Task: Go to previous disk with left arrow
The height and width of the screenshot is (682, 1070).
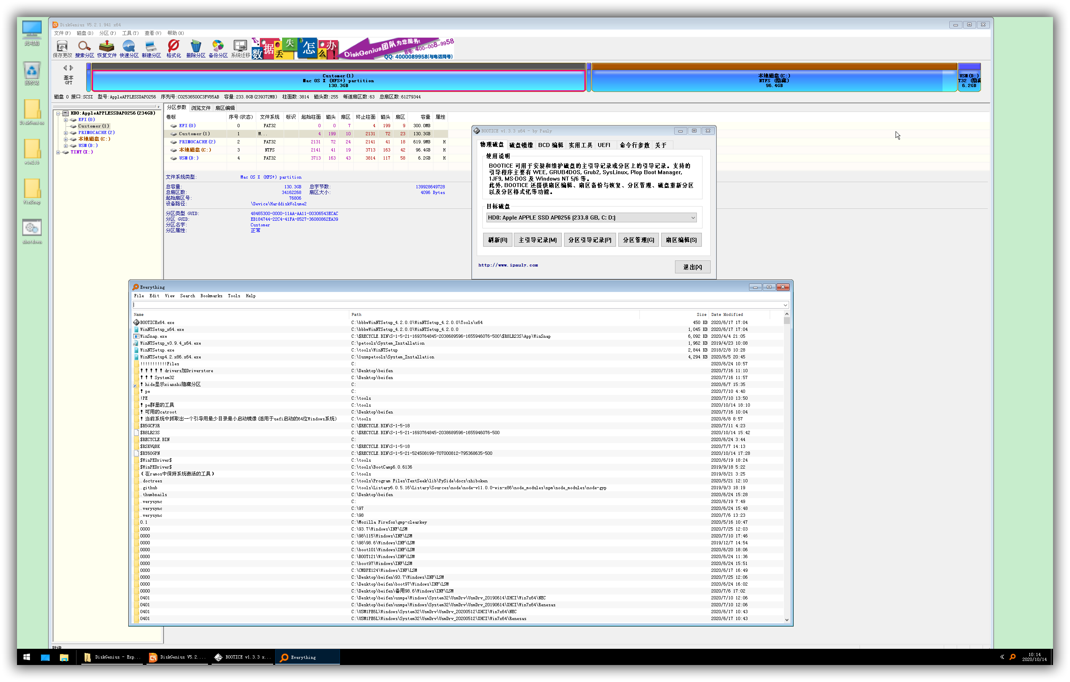Action: [65, 68]
